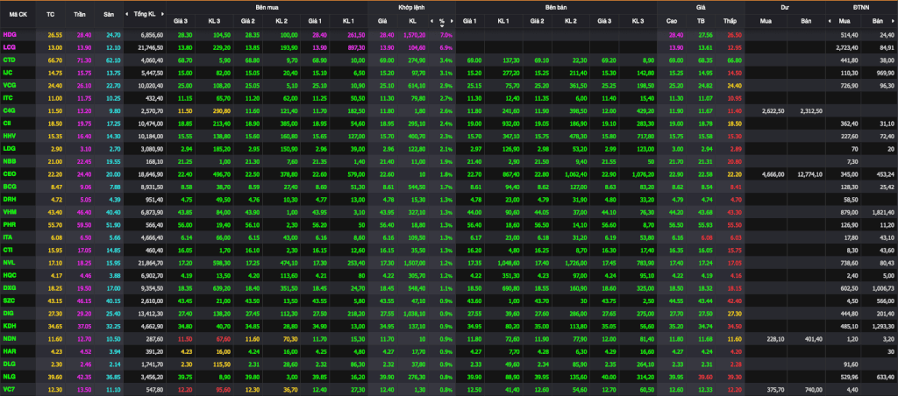Click Giá 3 header under Bên mua
This screenshot has width=898, height=396.
pyautogui.click(x=180, y=21)
